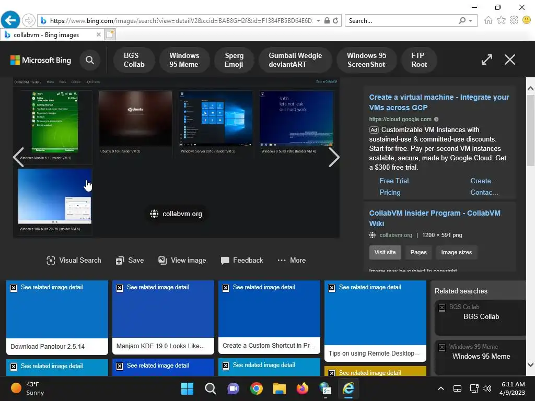This screenshot has width=535, height=401.
Task: Show the previous image with left chevron
Action: [18, 157]
